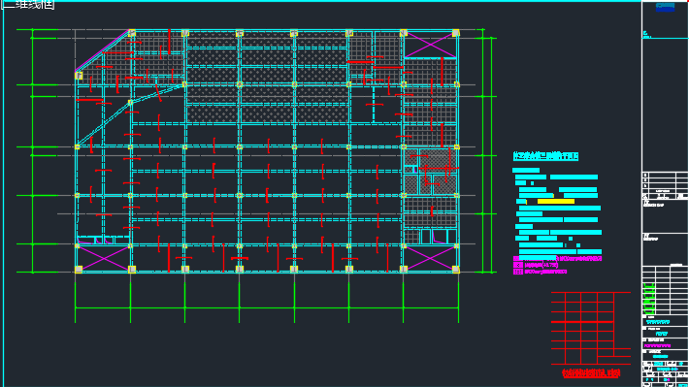Select the blue logo block at the top of the title block
The width and height of the screenshot is (689, 387).
coord(665,7)
